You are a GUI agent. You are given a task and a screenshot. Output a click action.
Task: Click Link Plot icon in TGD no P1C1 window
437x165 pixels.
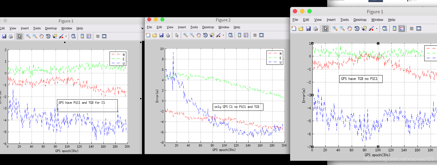[x=384, y=28]
